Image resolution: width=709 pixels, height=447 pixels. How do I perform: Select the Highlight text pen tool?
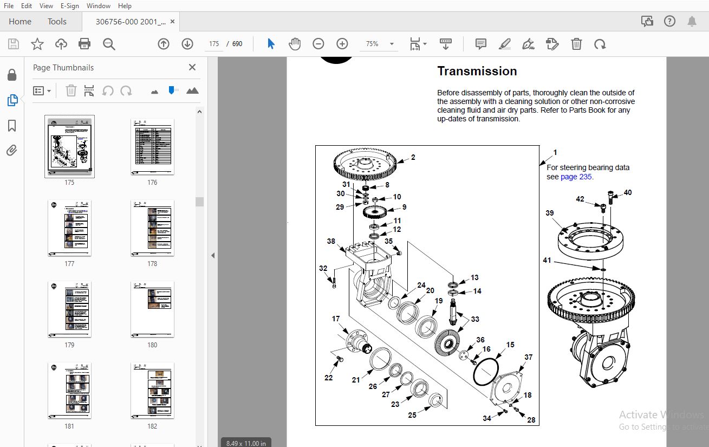505,44
